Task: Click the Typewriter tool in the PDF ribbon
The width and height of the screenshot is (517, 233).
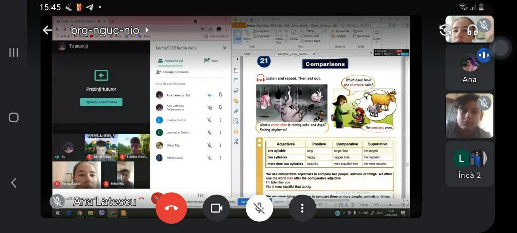Action: coord(341,31)
